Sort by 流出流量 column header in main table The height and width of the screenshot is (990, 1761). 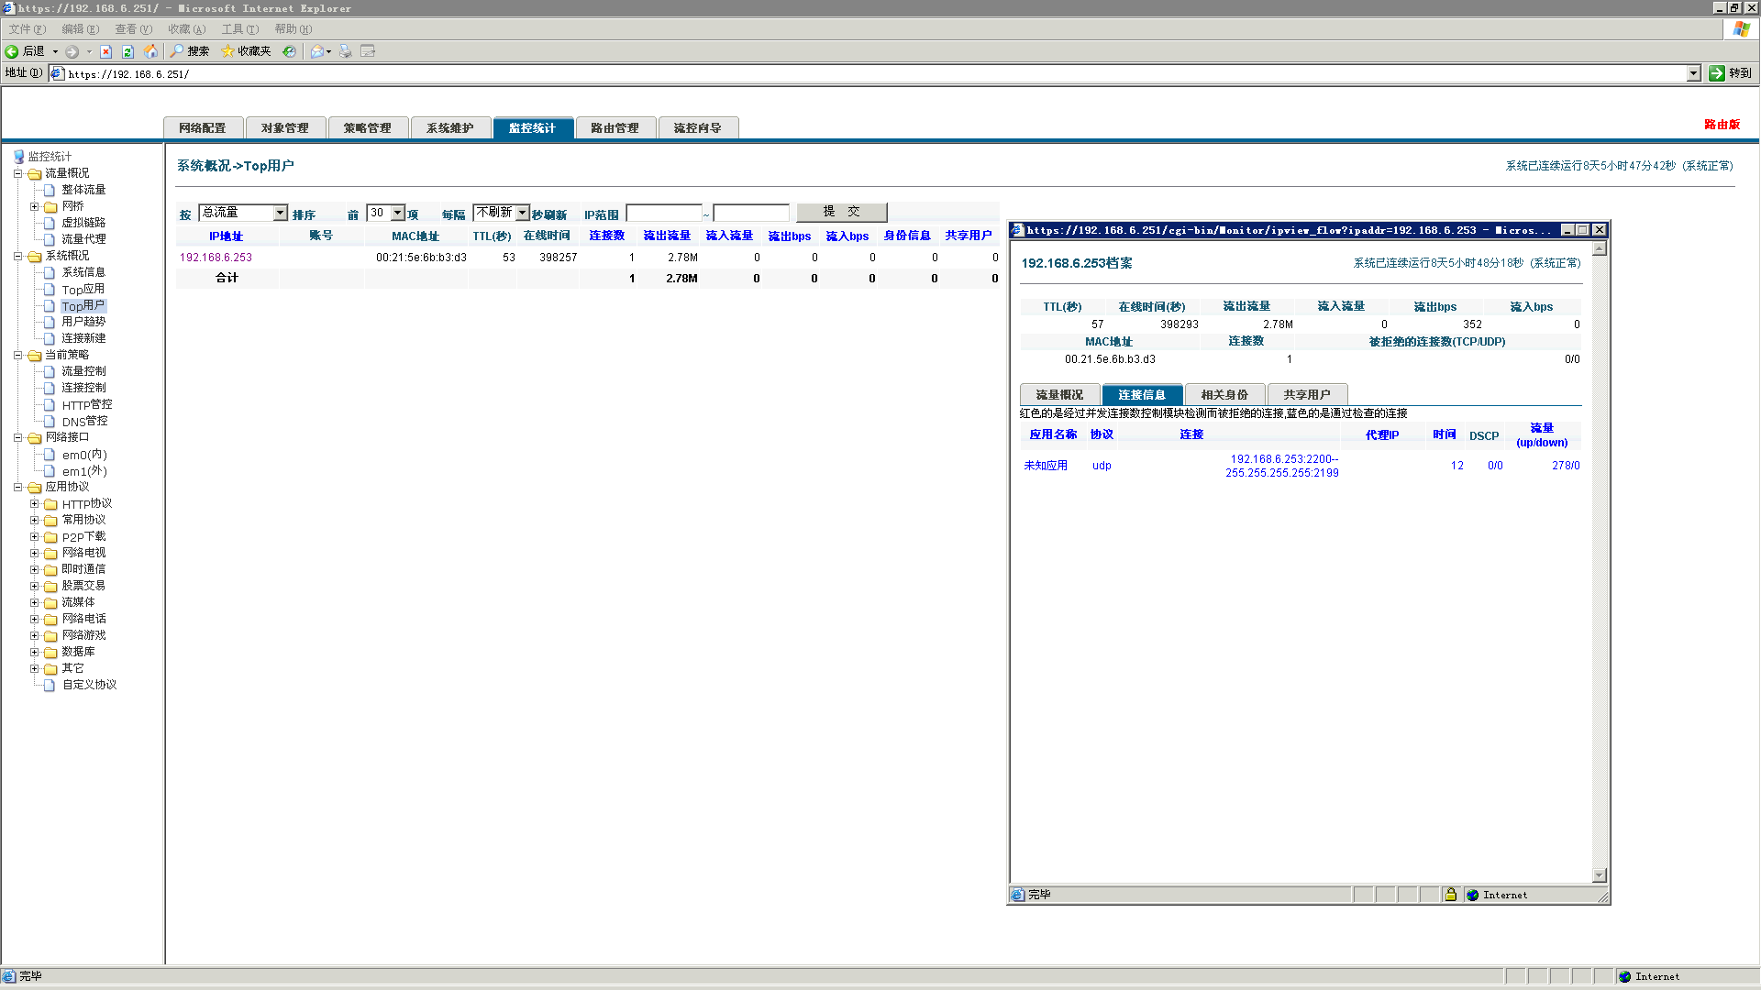[667, 236]
